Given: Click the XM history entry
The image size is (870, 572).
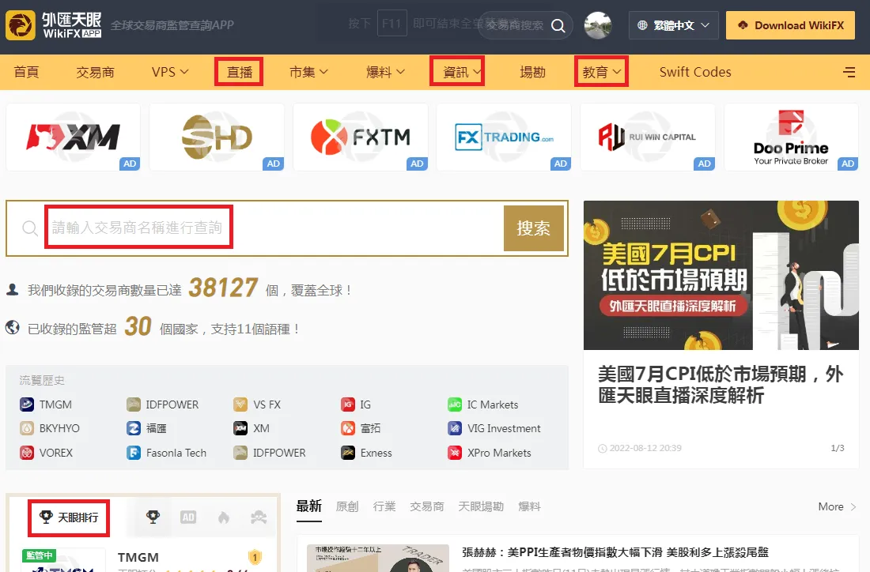Looking at the screenshot, I should 252,428.
